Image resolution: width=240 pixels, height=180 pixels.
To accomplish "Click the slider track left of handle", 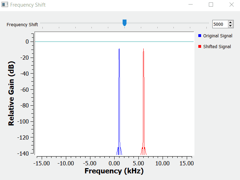I will [81, 23].
